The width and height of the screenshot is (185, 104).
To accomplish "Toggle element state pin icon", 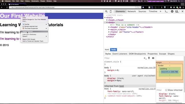I will 149,58.
